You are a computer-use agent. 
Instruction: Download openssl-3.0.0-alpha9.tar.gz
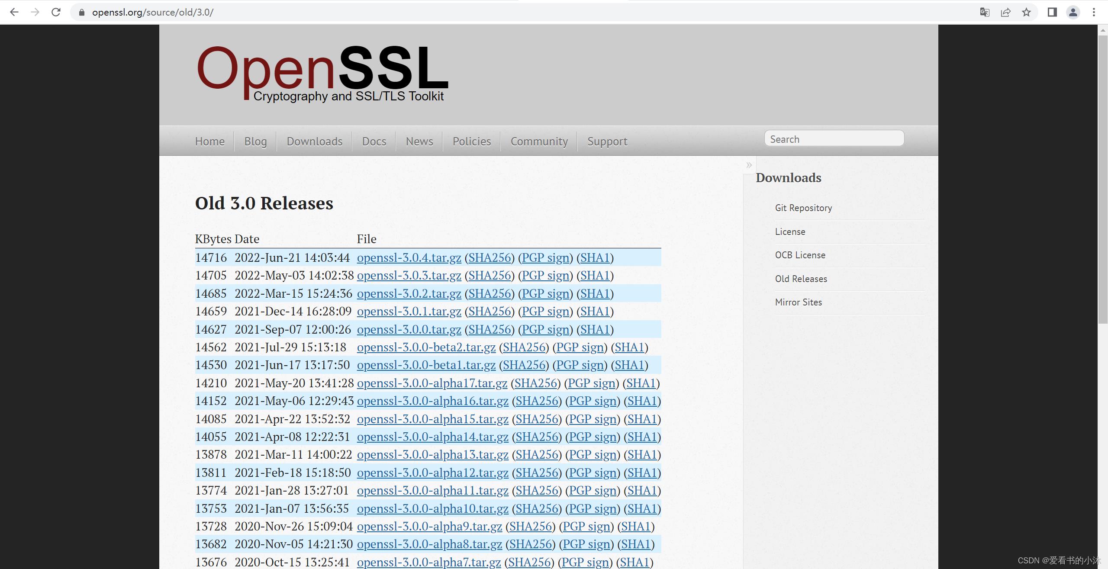coord(429,526)
